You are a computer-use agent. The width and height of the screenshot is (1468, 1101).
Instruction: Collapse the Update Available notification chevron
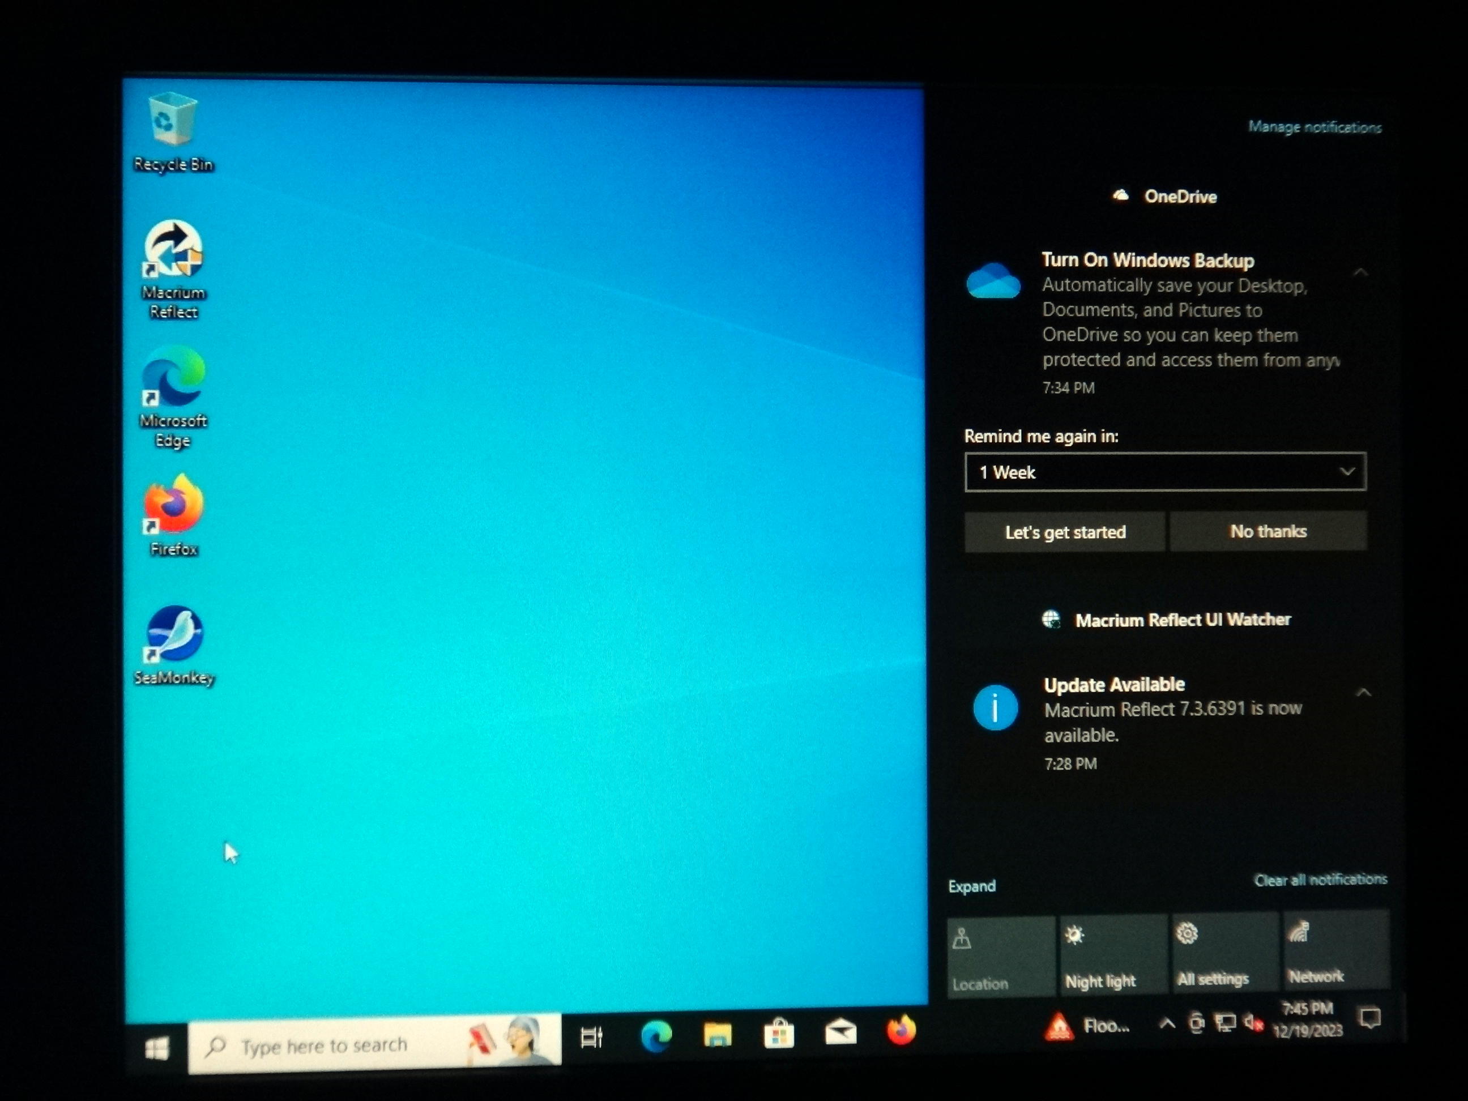[x=1363, y=692]
